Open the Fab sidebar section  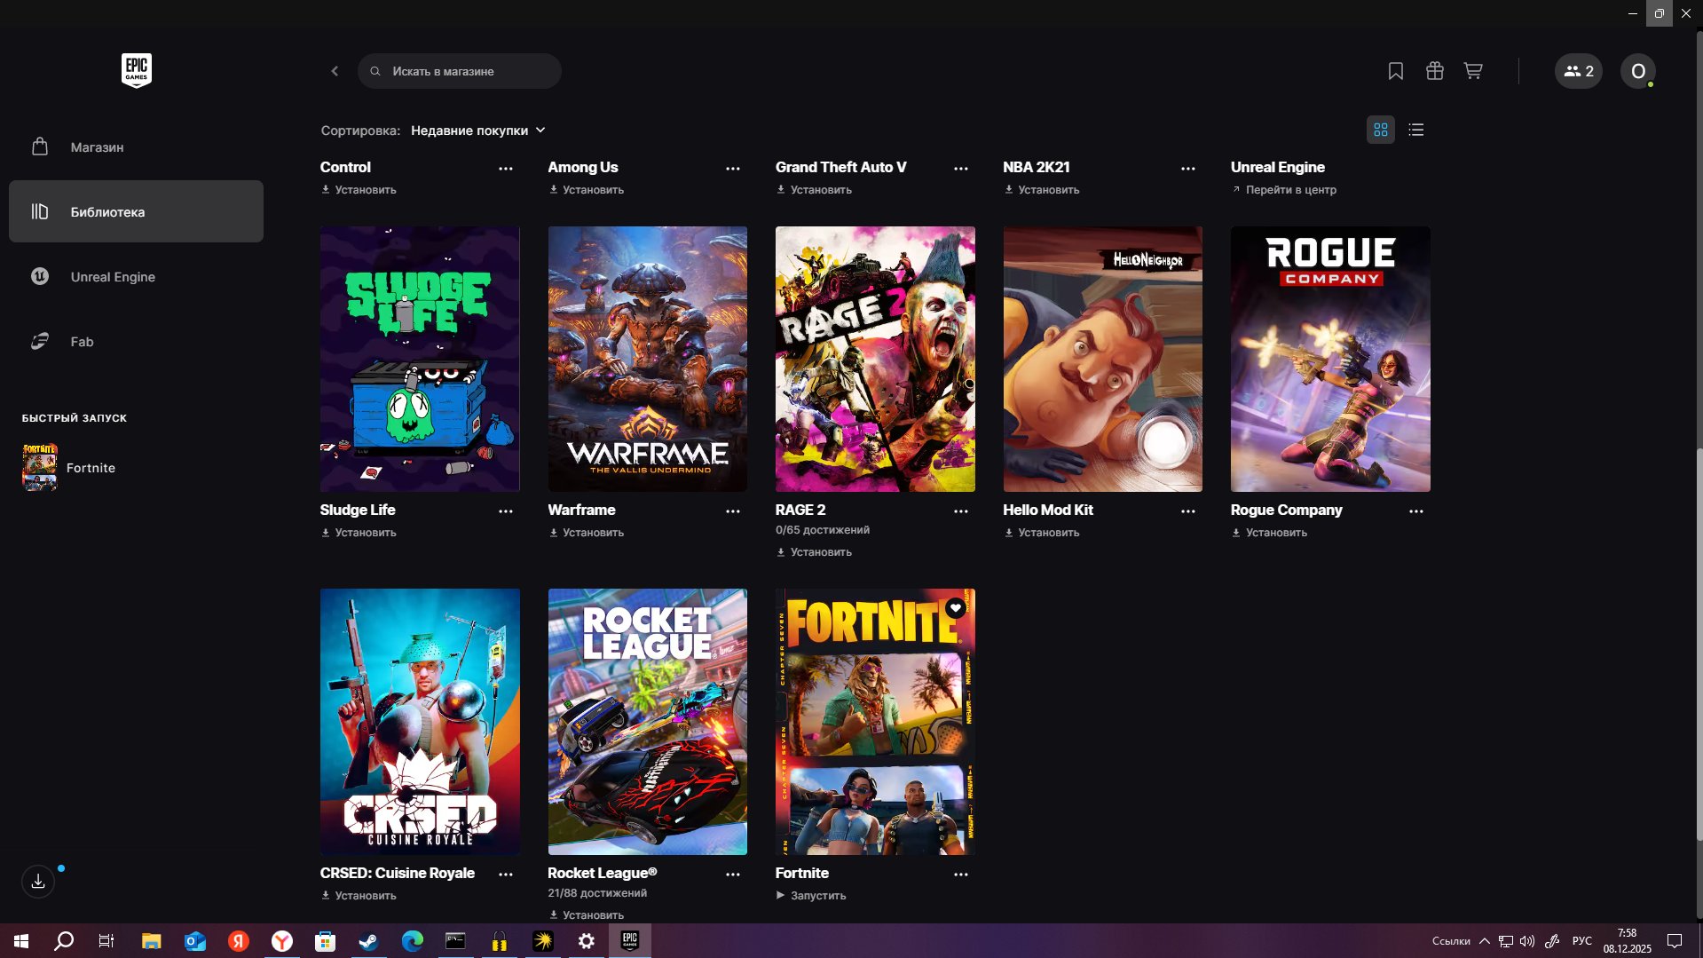(x=82, y=341)
